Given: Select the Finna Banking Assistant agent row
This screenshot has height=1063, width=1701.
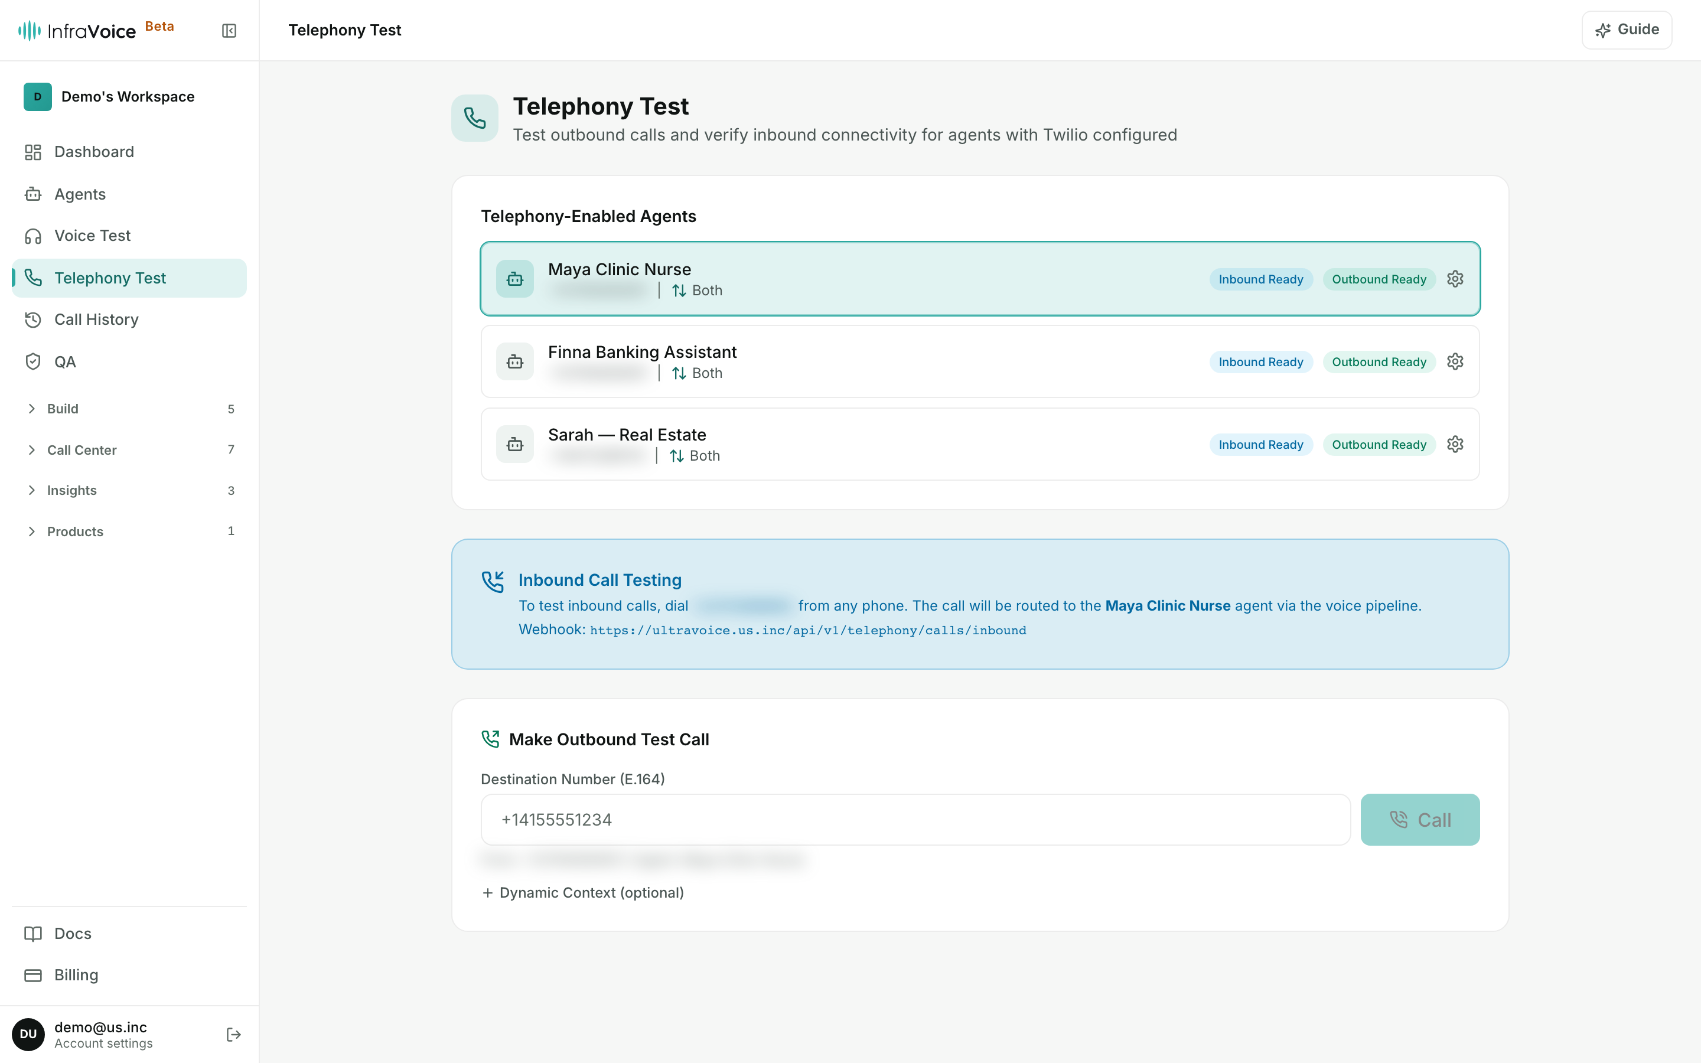Looking at the screenshot, I should point(980,361).
